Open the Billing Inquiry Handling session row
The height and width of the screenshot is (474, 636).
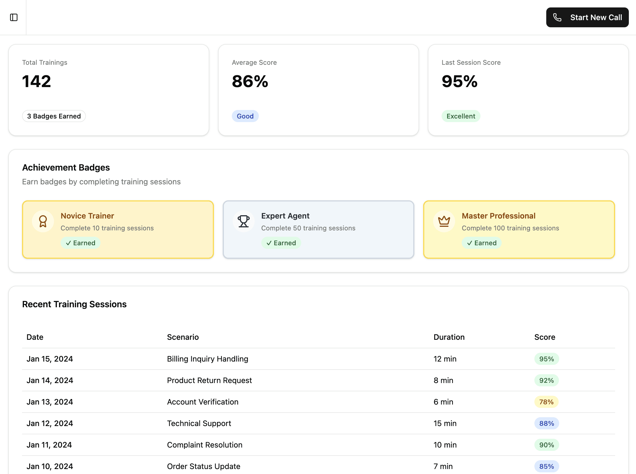coord(319,359)
